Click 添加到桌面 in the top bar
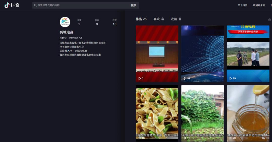 click(x=259, y=5)
